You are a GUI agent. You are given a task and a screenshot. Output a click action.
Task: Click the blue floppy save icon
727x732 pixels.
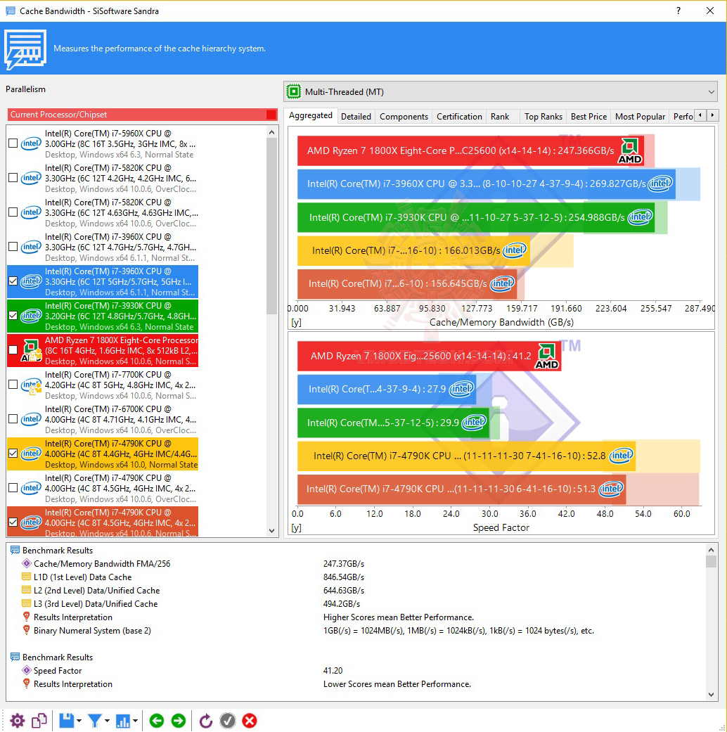point(66,721)
